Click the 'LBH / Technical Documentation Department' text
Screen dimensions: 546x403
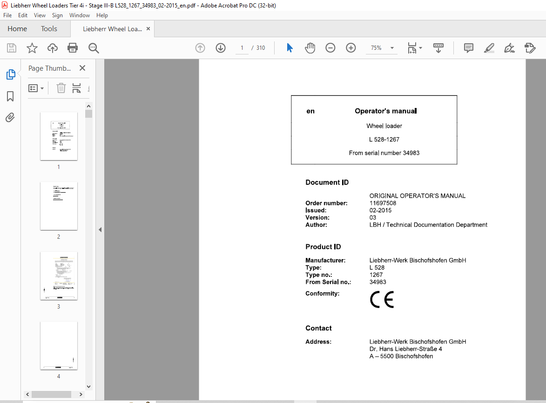click(x=428, y=225)
